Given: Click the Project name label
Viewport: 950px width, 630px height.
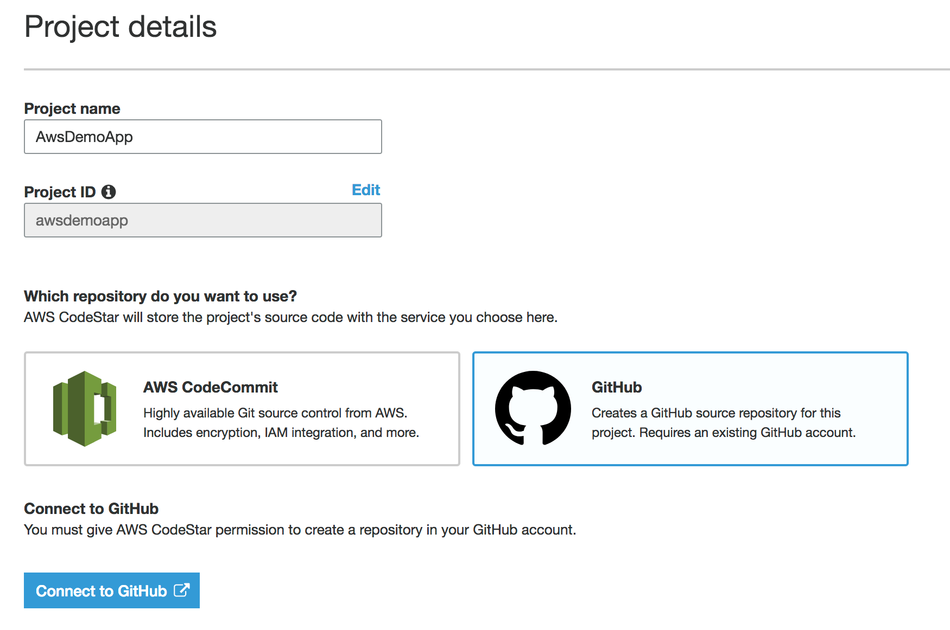Looking at the screenshot, I should tap(72, 108).
